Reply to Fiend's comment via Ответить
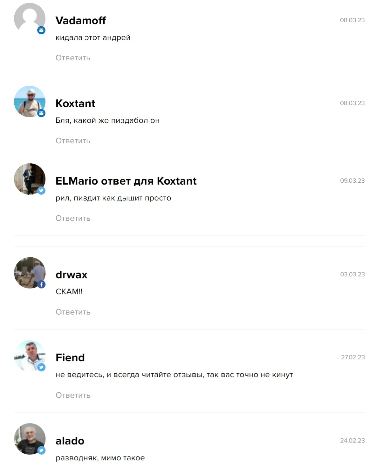This screenshot has width=377, height=474. (x=73, y=395)
